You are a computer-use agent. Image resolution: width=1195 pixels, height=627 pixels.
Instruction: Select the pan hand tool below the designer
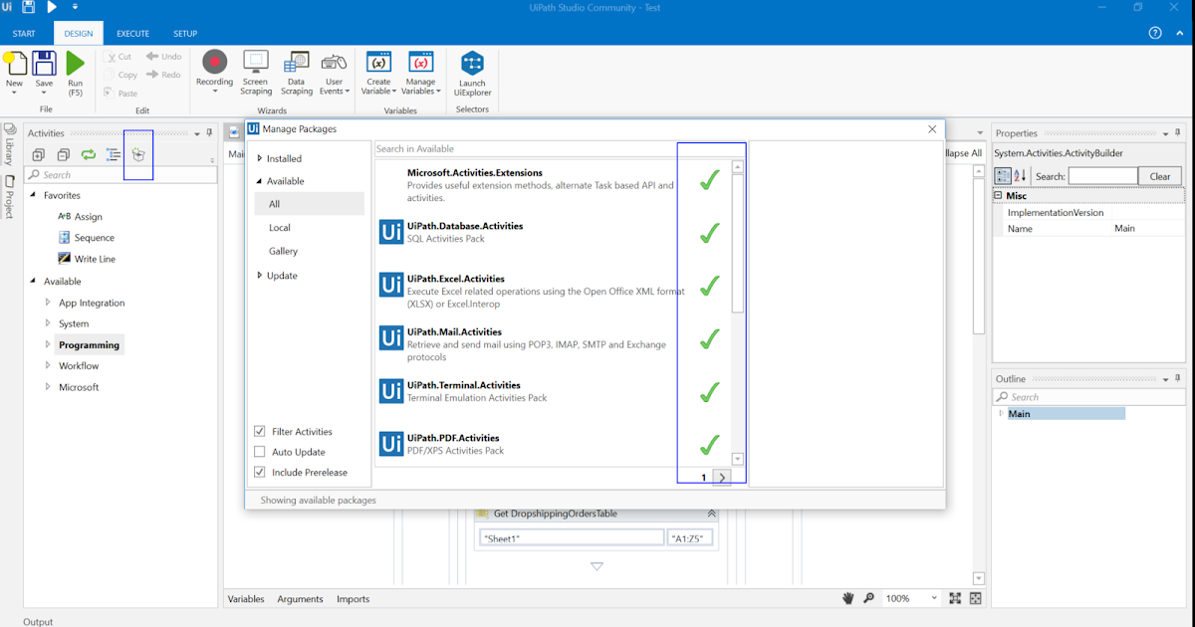[x=848, y=598]
